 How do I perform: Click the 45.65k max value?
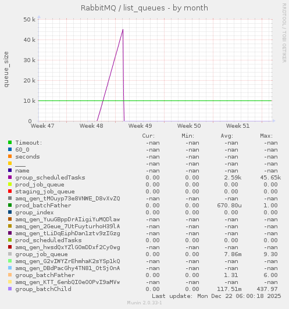pyautogui.click(x=270, y=178)
